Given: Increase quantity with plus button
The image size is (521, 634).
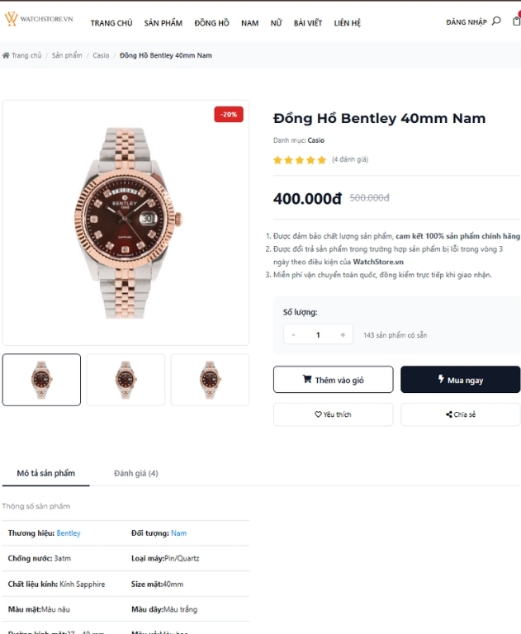Looking at the screenshot, I should coord(343,334).
